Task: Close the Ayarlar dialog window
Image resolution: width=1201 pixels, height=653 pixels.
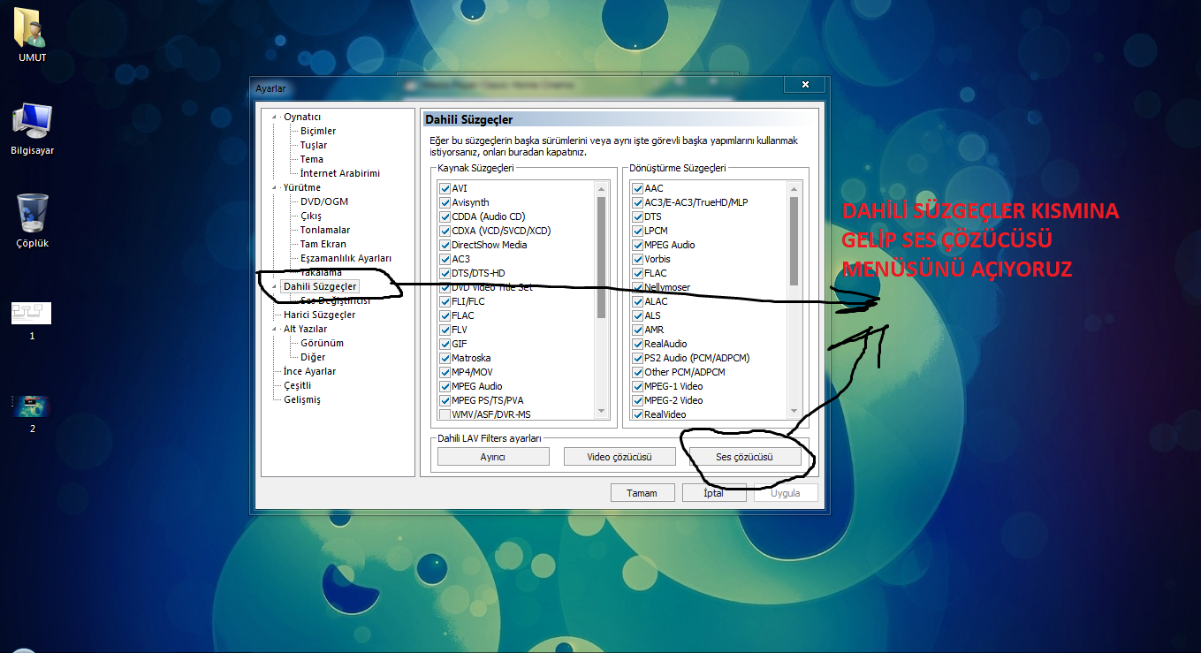Action: [805, 84]
